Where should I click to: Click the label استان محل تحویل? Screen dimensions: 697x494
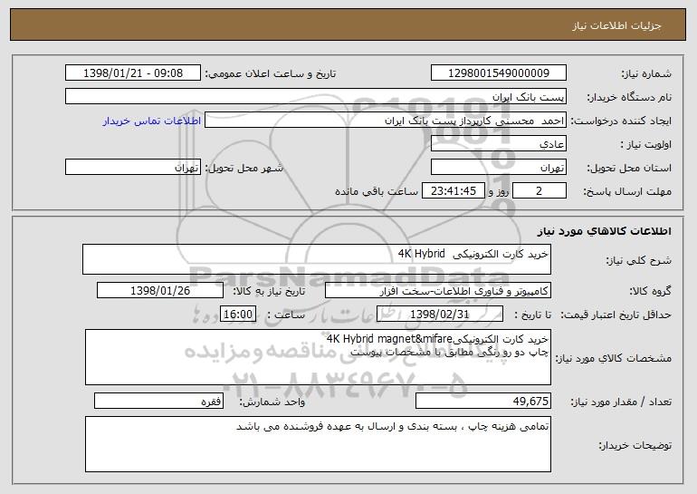629,168
